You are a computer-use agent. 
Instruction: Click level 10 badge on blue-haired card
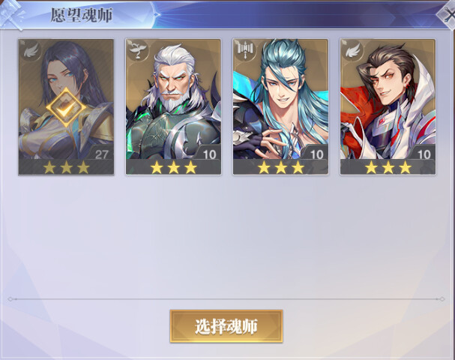coord(317,154)
